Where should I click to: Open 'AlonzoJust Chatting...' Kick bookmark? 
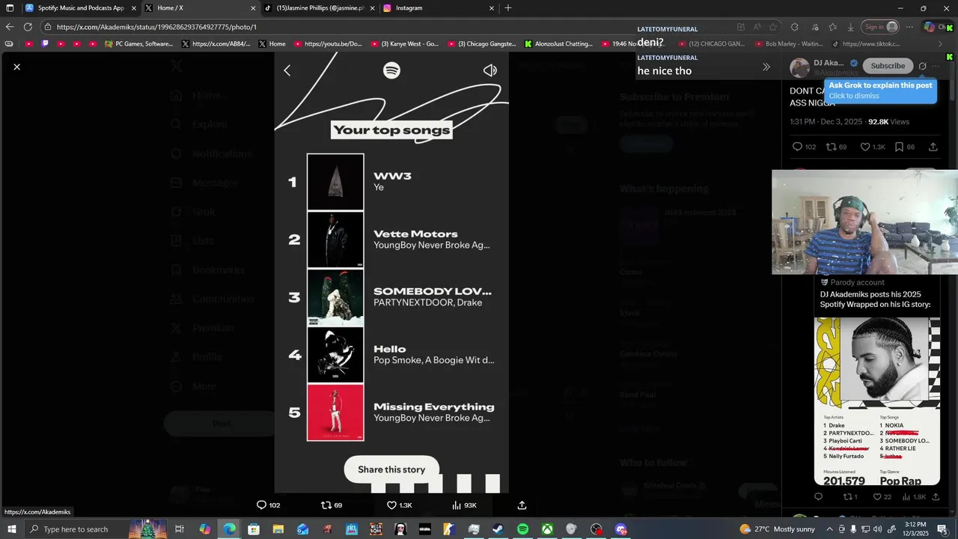click(x=559, y=43)
